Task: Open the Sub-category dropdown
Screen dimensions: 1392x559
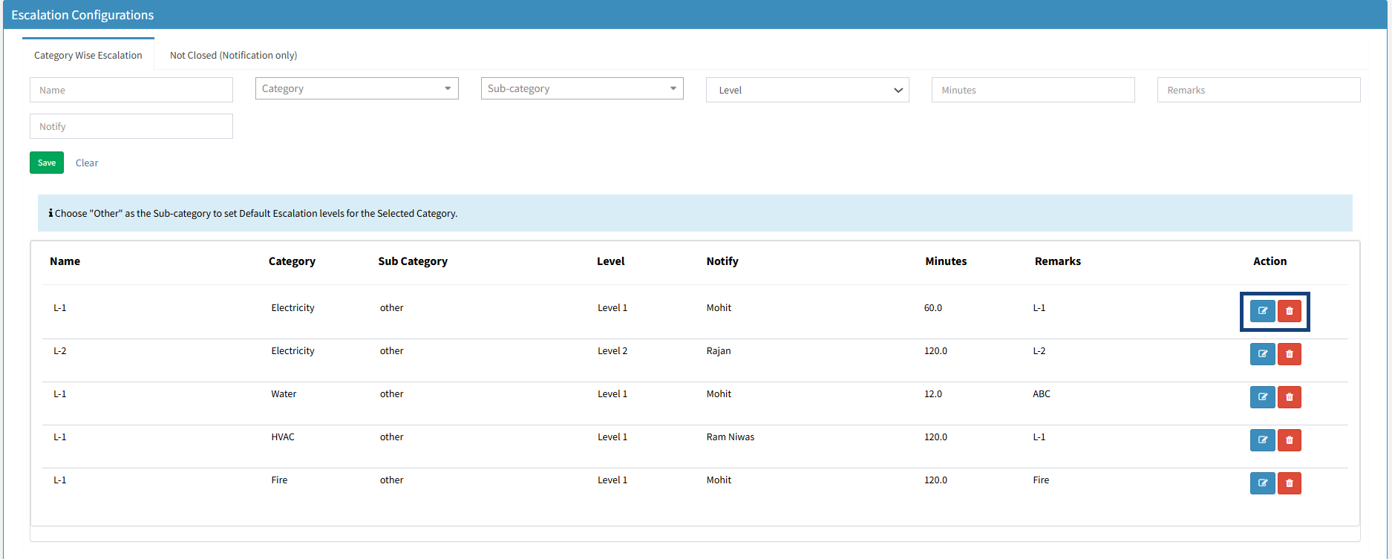Action: click(582, 88)
